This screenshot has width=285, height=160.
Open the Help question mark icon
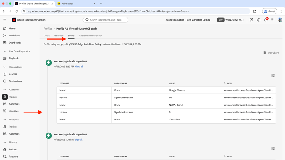coord(258,20)
